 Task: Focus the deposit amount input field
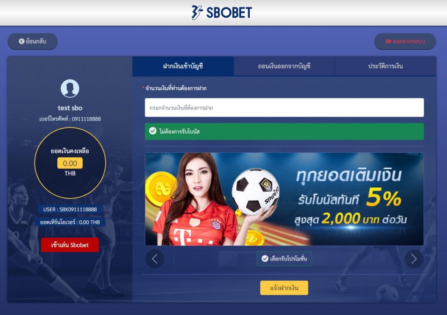point(284,108)
